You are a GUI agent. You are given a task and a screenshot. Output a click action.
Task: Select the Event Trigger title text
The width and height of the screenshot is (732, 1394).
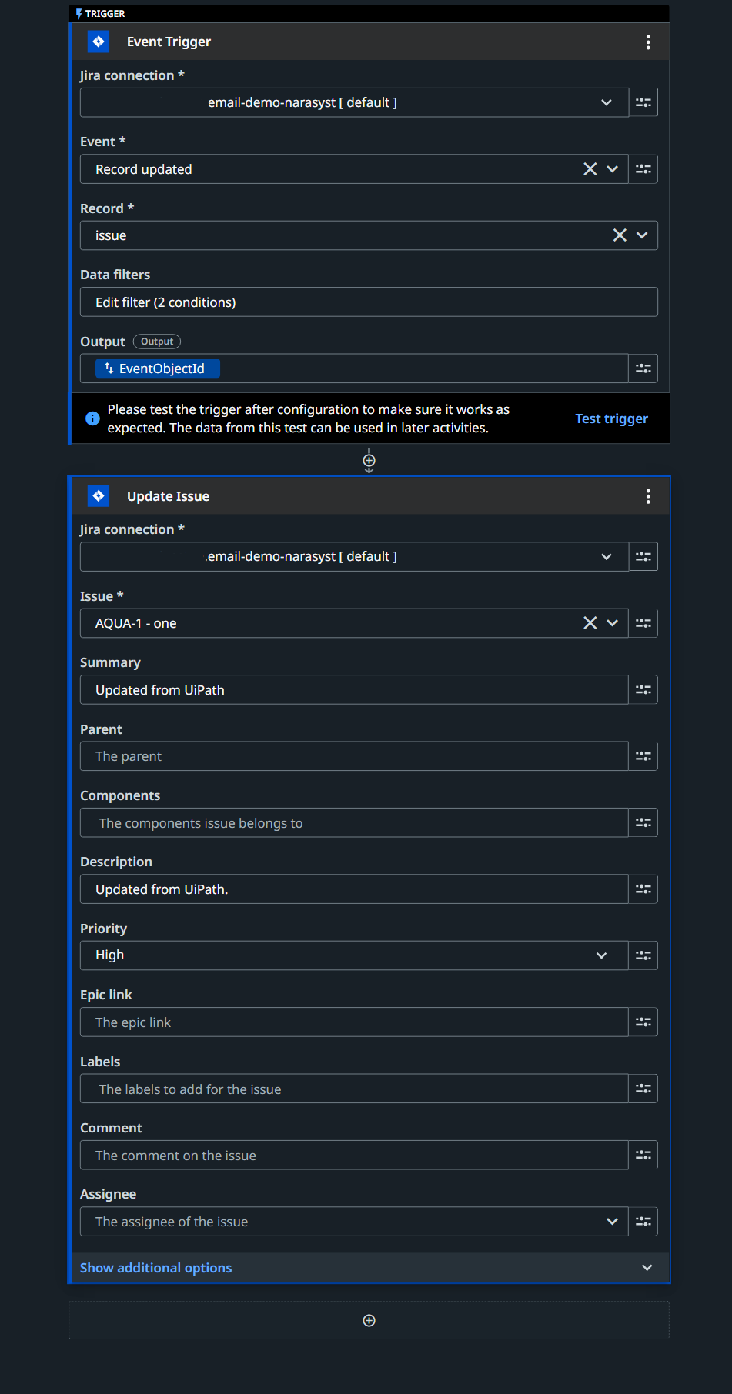(x=169, y=42)
